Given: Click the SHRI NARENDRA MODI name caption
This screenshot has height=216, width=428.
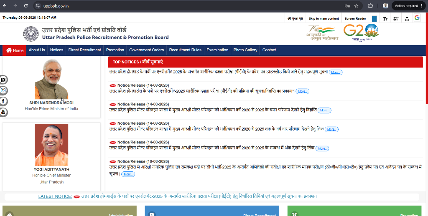Looking at the screenshot, I should [x=51, y=103].
